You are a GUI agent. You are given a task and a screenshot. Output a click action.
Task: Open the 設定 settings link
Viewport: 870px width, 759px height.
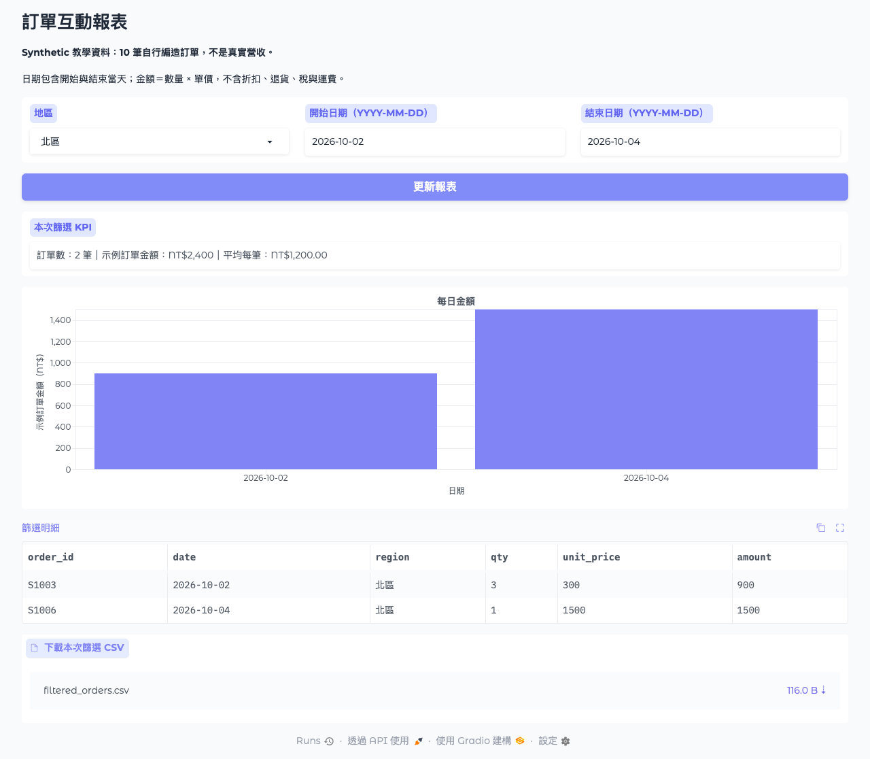[x=554, y=741]
